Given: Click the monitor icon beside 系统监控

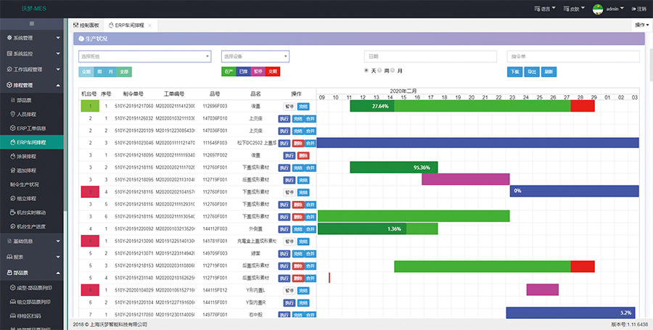Looking at the screenshot, I should coord(9,54).
